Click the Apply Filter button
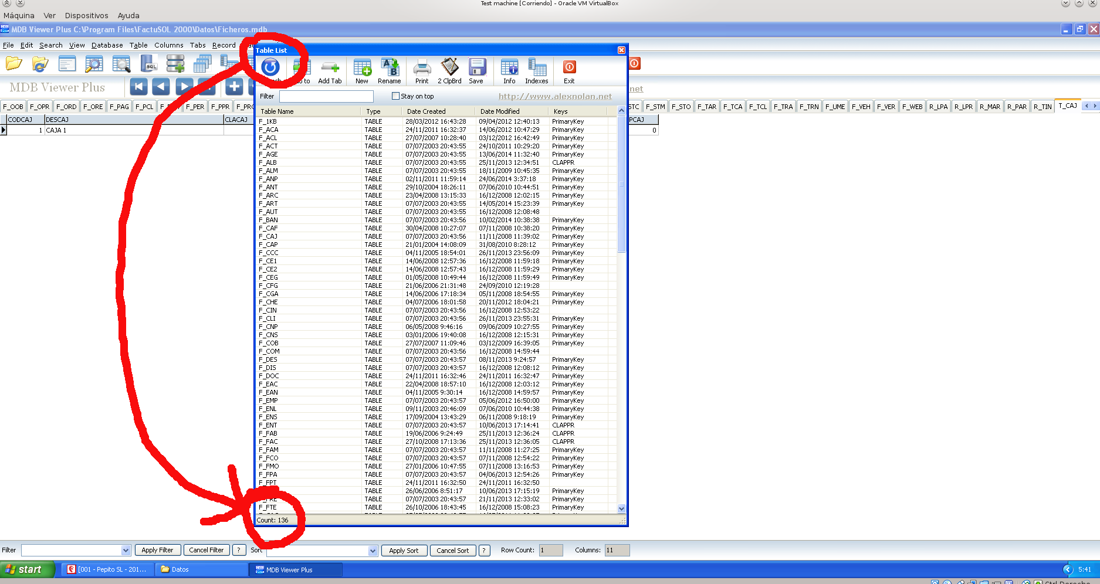The height and width of the screenshot is (584, 1100). pyautogui.click(x=158, y=551)
